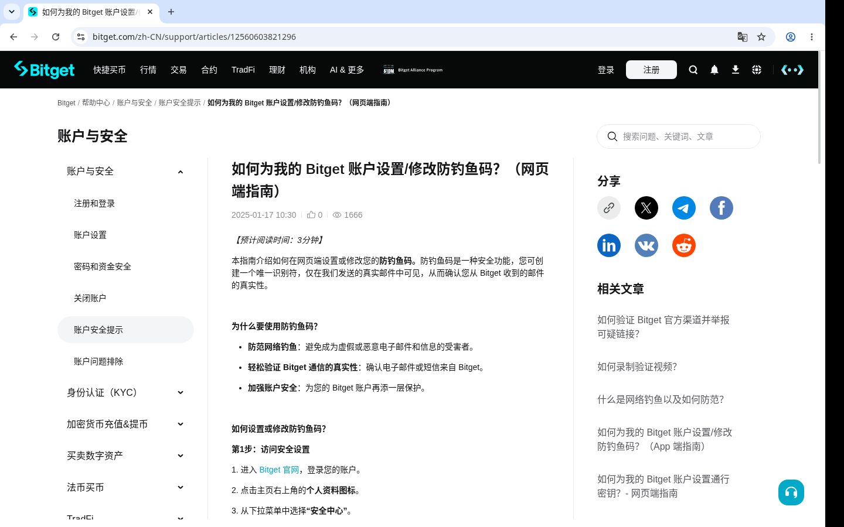Bookmark this page with the star icon
844x527 pixels.
(761, 37)
